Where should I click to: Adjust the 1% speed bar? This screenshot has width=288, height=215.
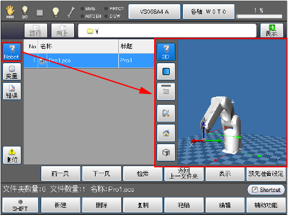point(259,16)
